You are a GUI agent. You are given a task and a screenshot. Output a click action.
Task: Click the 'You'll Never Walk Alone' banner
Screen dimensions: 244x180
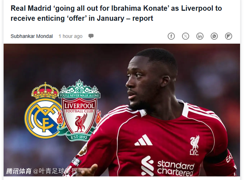coord(79,96)
